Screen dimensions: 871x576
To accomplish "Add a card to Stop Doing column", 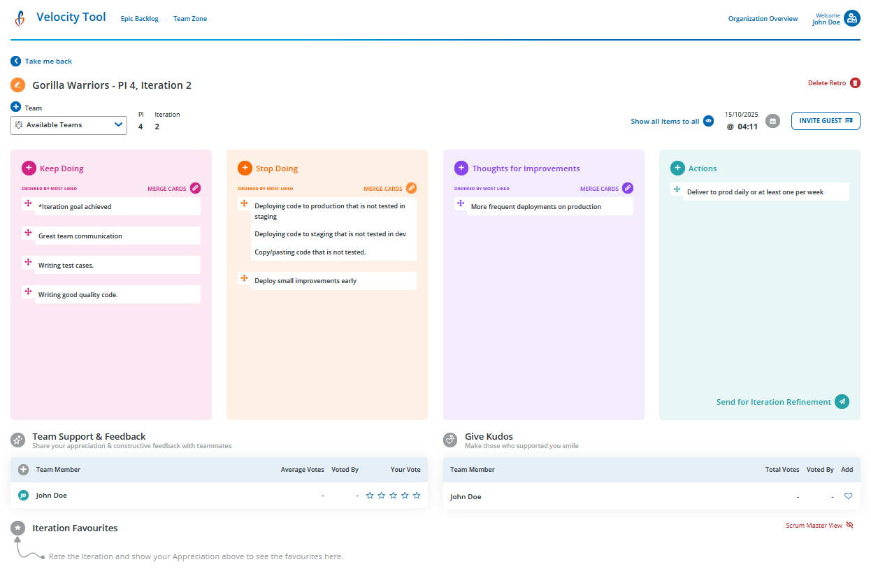I will pos(245,168).
